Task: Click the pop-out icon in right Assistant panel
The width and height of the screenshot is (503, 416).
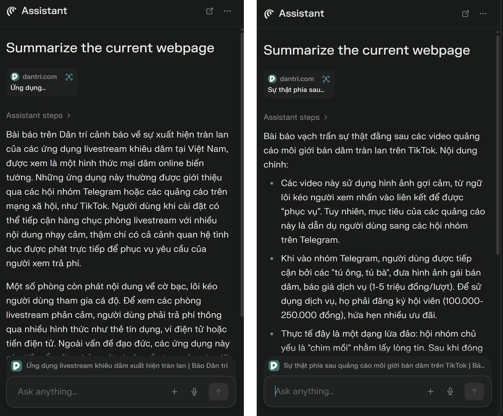Action: (466, 14)
